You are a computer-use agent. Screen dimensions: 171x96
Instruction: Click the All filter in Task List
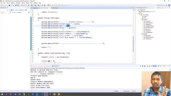[x=14, y=13]
